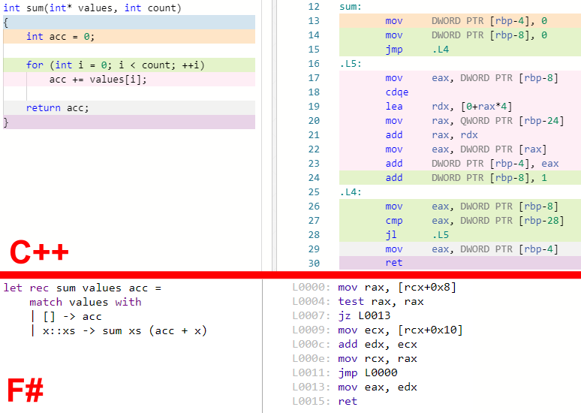
Task: Click the 'return acc;' line in C++ code
Action: [58, 108]
